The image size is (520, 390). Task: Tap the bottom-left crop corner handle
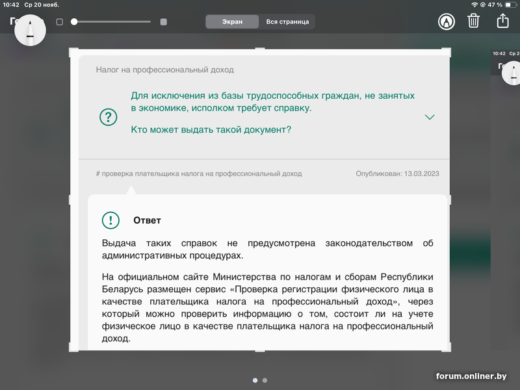click(73, 347)
